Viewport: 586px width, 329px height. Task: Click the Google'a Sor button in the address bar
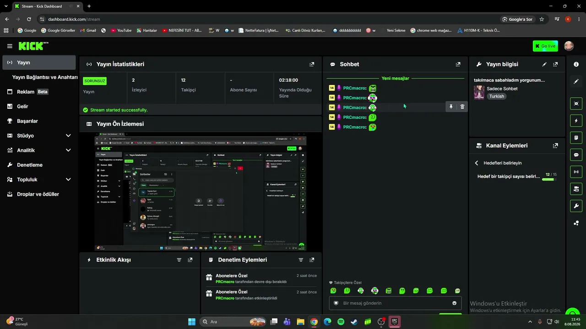[x=518, y=19]
